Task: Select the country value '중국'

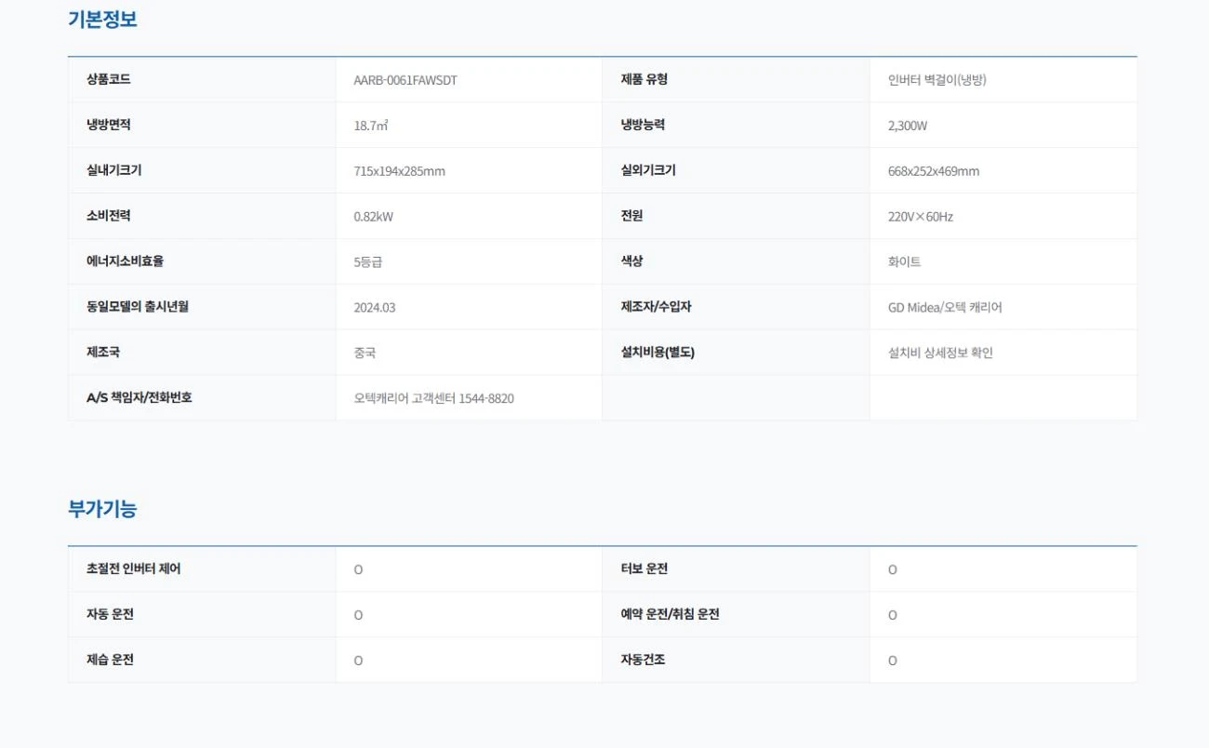Action: [365, 353]
